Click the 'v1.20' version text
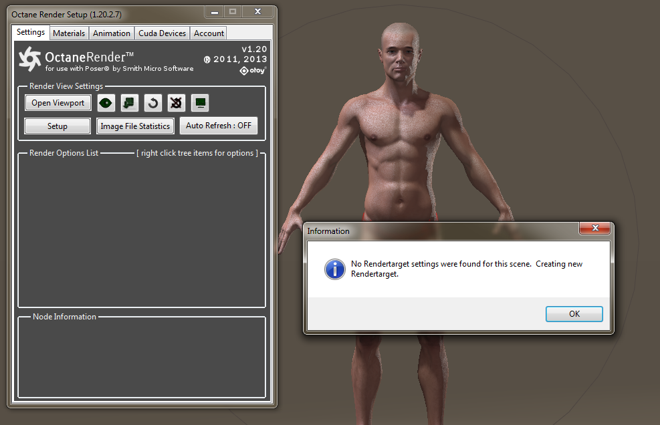Viewport: 660px width, 425px height. (x=254, y=49)
